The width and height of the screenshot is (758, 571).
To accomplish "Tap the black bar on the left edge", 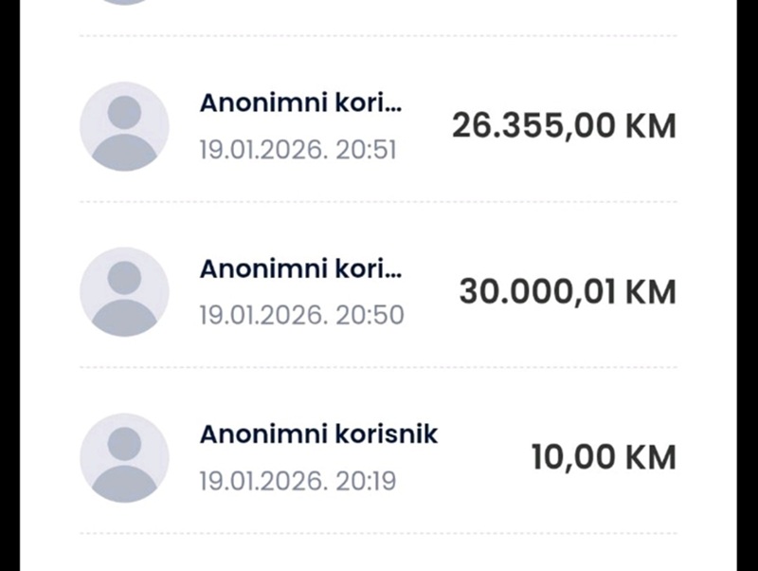I will pyautogui.click(x=9, y=285).
